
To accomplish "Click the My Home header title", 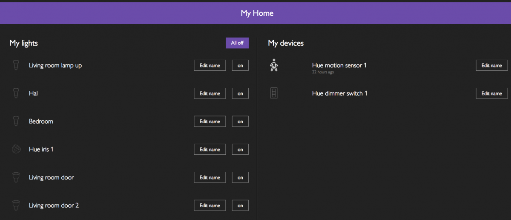I will 257,13.
